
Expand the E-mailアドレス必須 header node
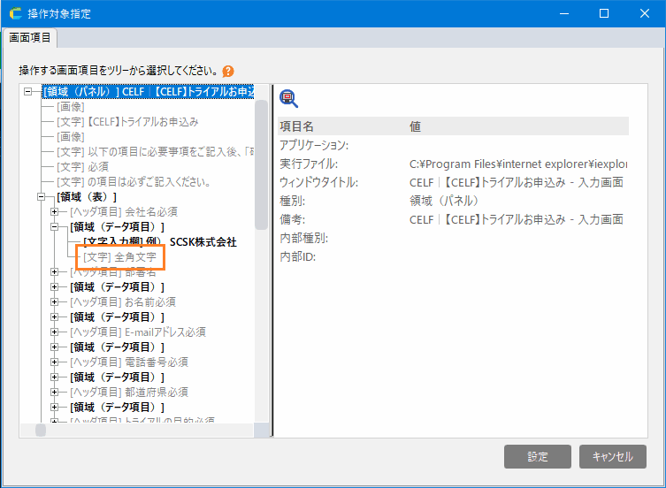pyautogui.click(x=56, y=332)
